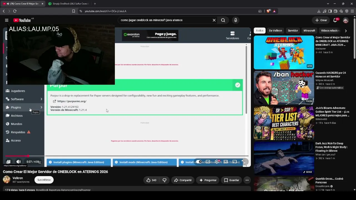Open the Querido Dross video title

pyautogui.click(x=329, y=181)
